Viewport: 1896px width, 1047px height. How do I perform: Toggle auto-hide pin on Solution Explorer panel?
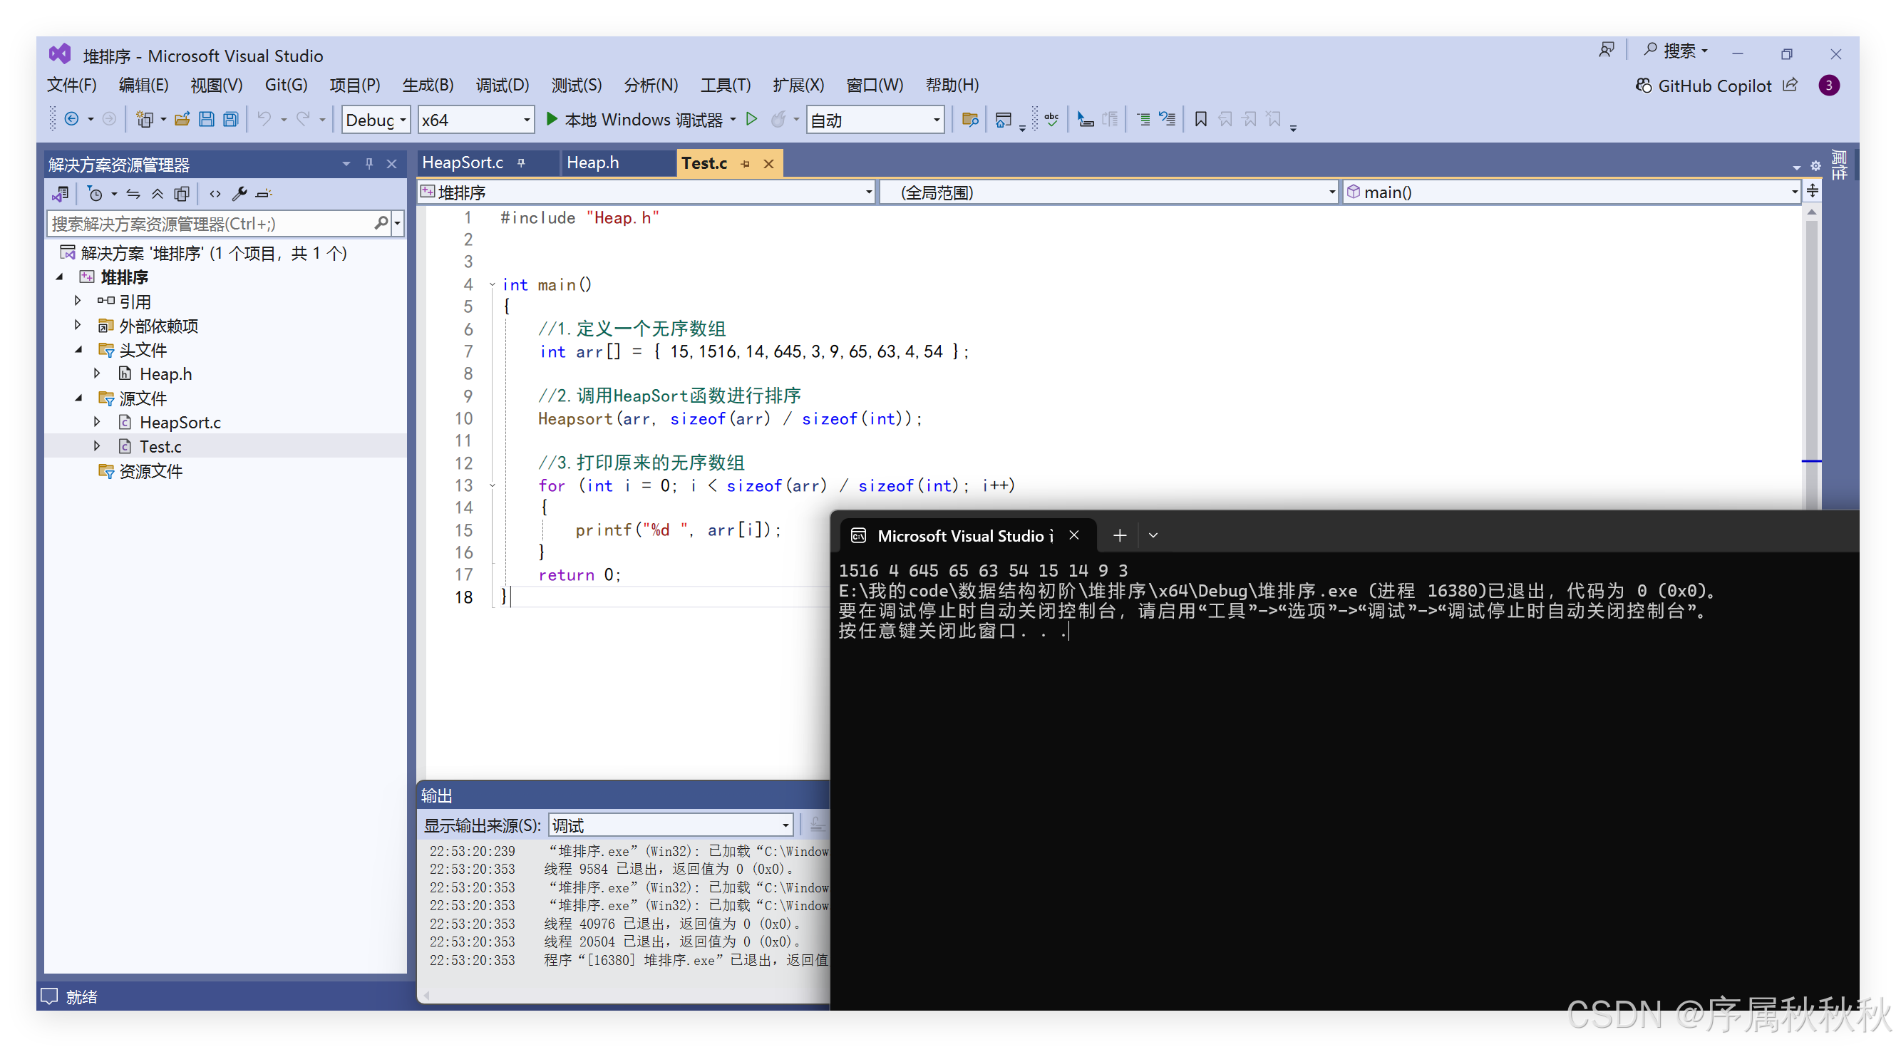pos(369,163)
